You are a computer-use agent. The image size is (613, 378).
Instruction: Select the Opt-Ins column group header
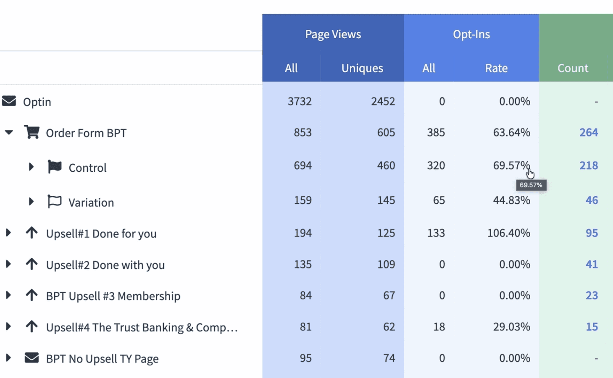click(x=471, y=34)
